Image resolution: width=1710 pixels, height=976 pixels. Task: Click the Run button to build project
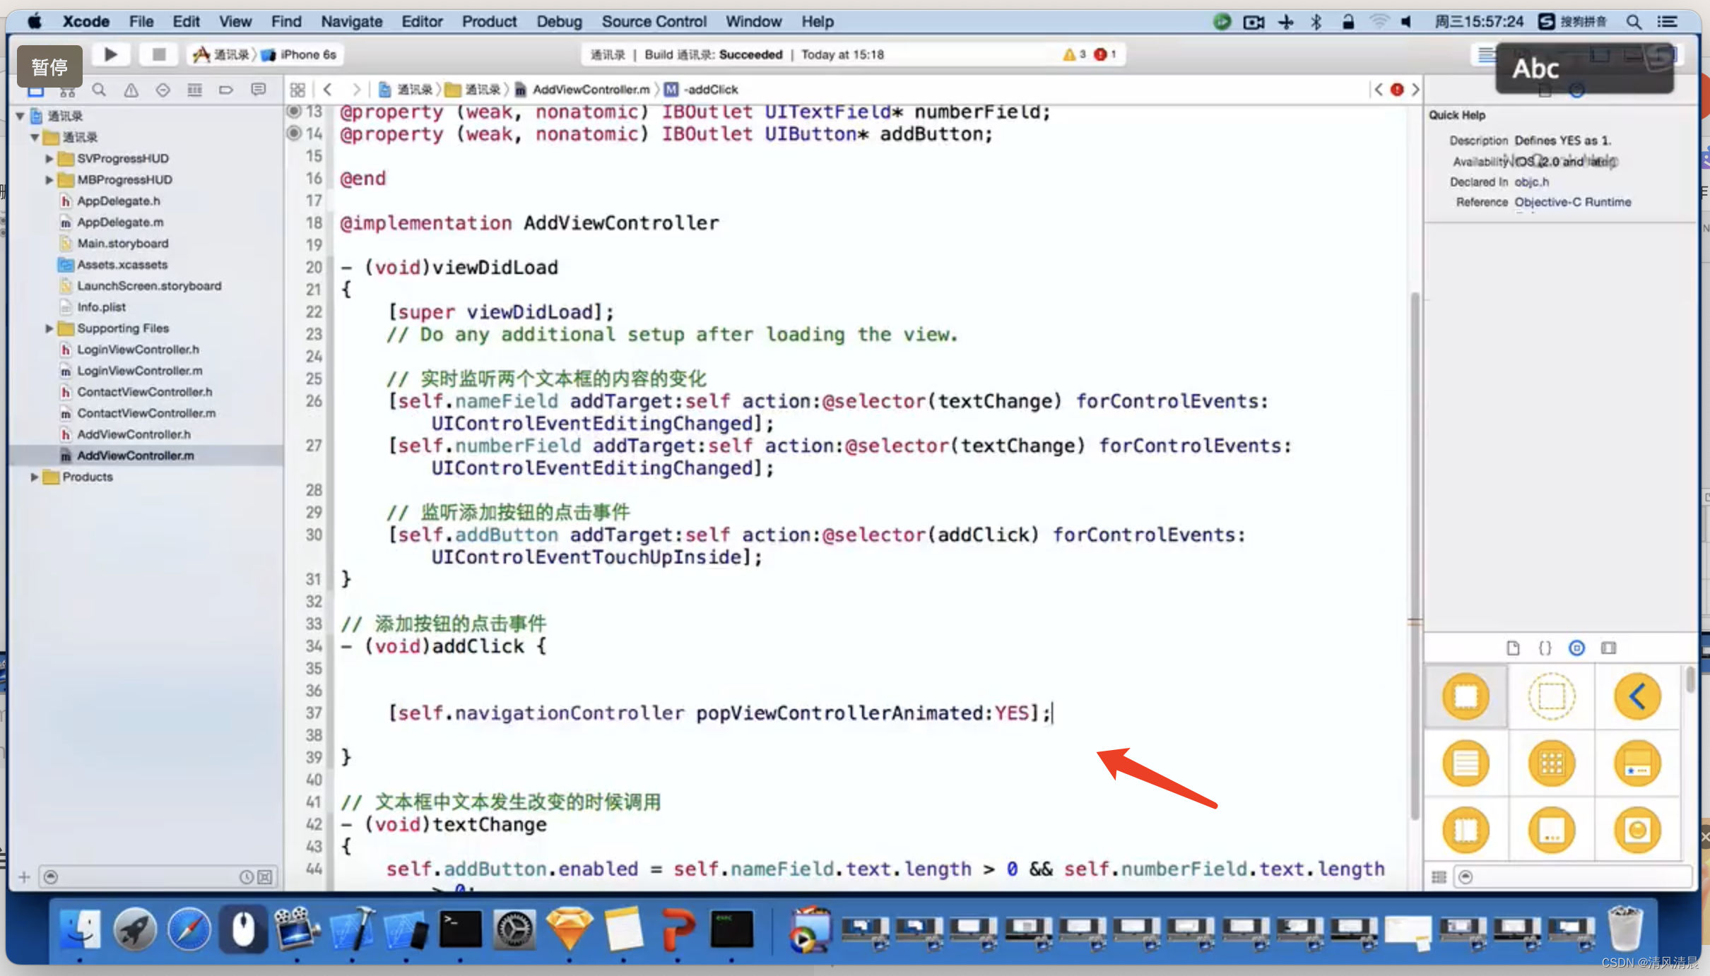(110, 54)
